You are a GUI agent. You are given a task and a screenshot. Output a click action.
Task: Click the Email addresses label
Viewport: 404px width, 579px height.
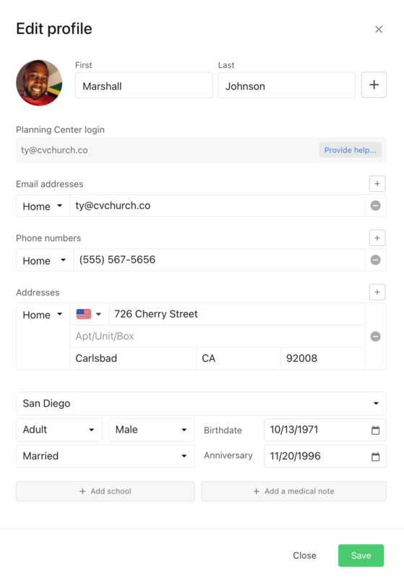(50, 184)
